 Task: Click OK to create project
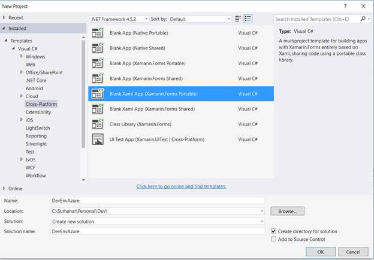click(321, 252)
